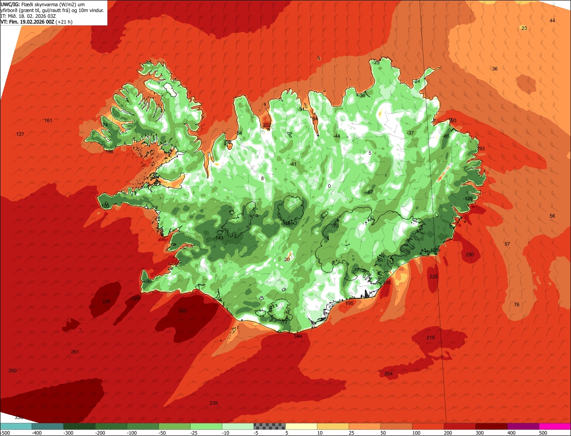571x436 pixels.
Task: Pick the dark maroon legend swatch between 300 and 400
Action: (491, 426)
